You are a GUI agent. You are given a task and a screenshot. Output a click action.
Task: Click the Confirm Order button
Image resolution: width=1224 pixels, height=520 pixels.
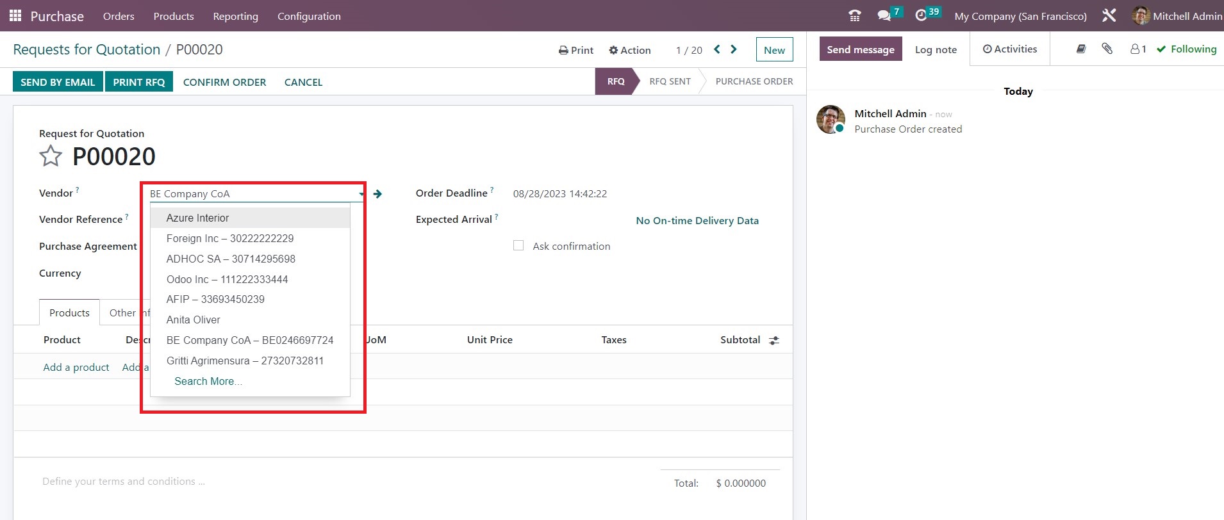pyautogui.click(x=224, y=82)
